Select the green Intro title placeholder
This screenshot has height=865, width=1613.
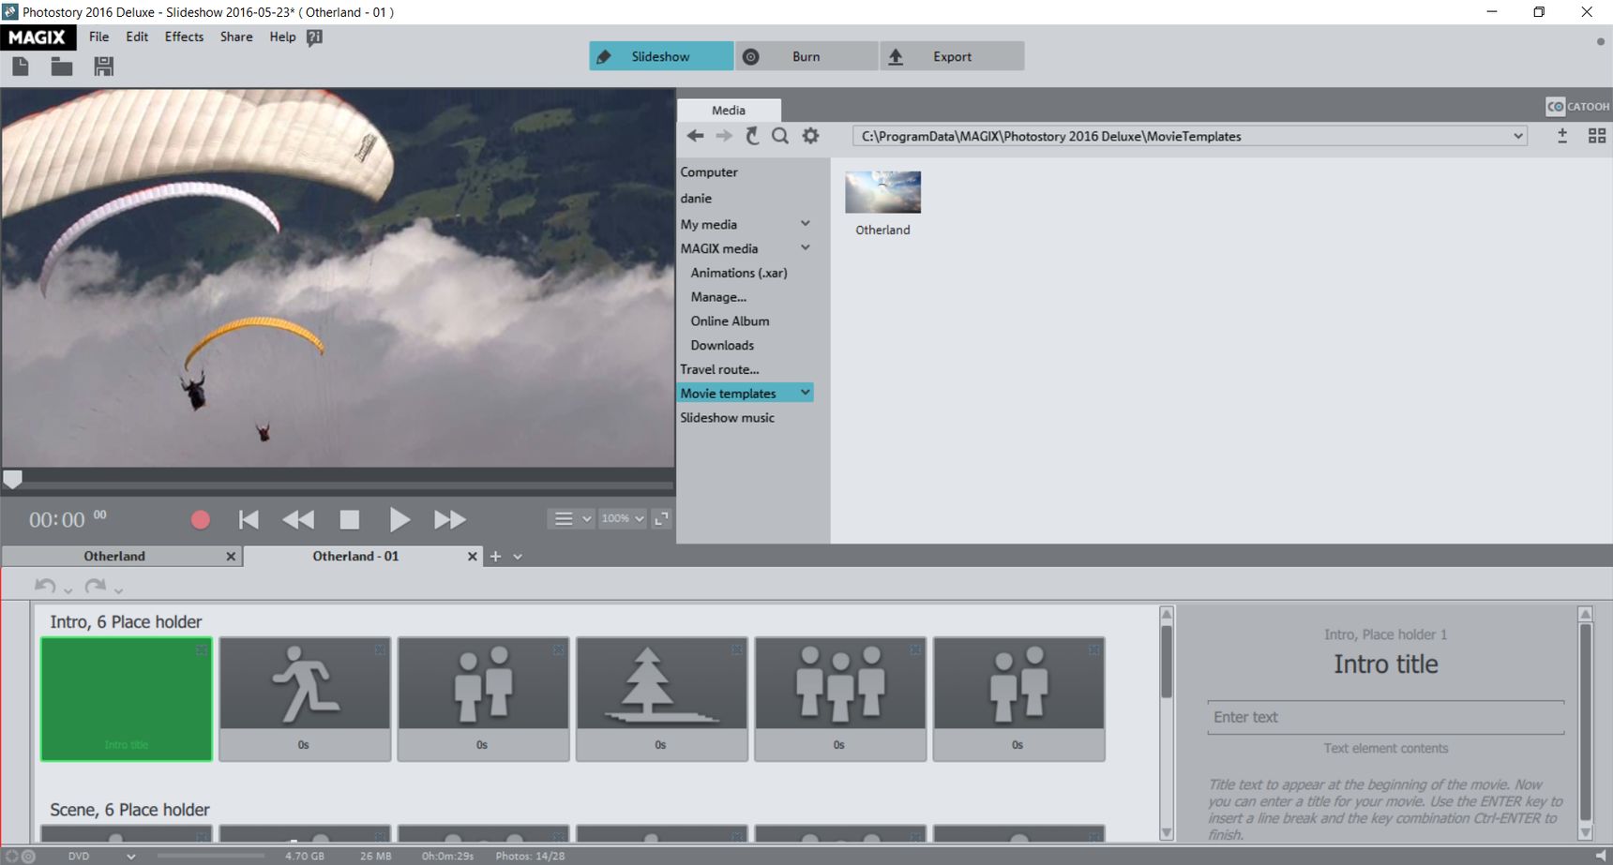coord(127,699)
